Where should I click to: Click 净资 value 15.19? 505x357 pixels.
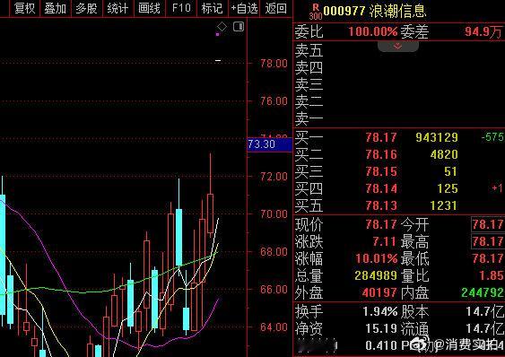[x=381, y=328]
